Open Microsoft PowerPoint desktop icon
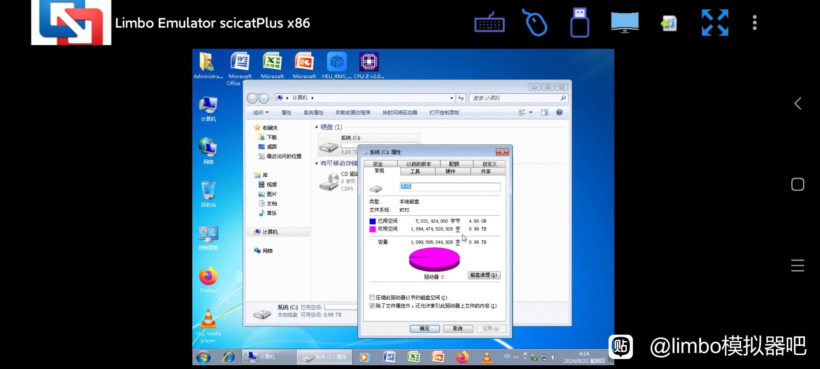The image size is (820, 369). [x=304, y=66]
